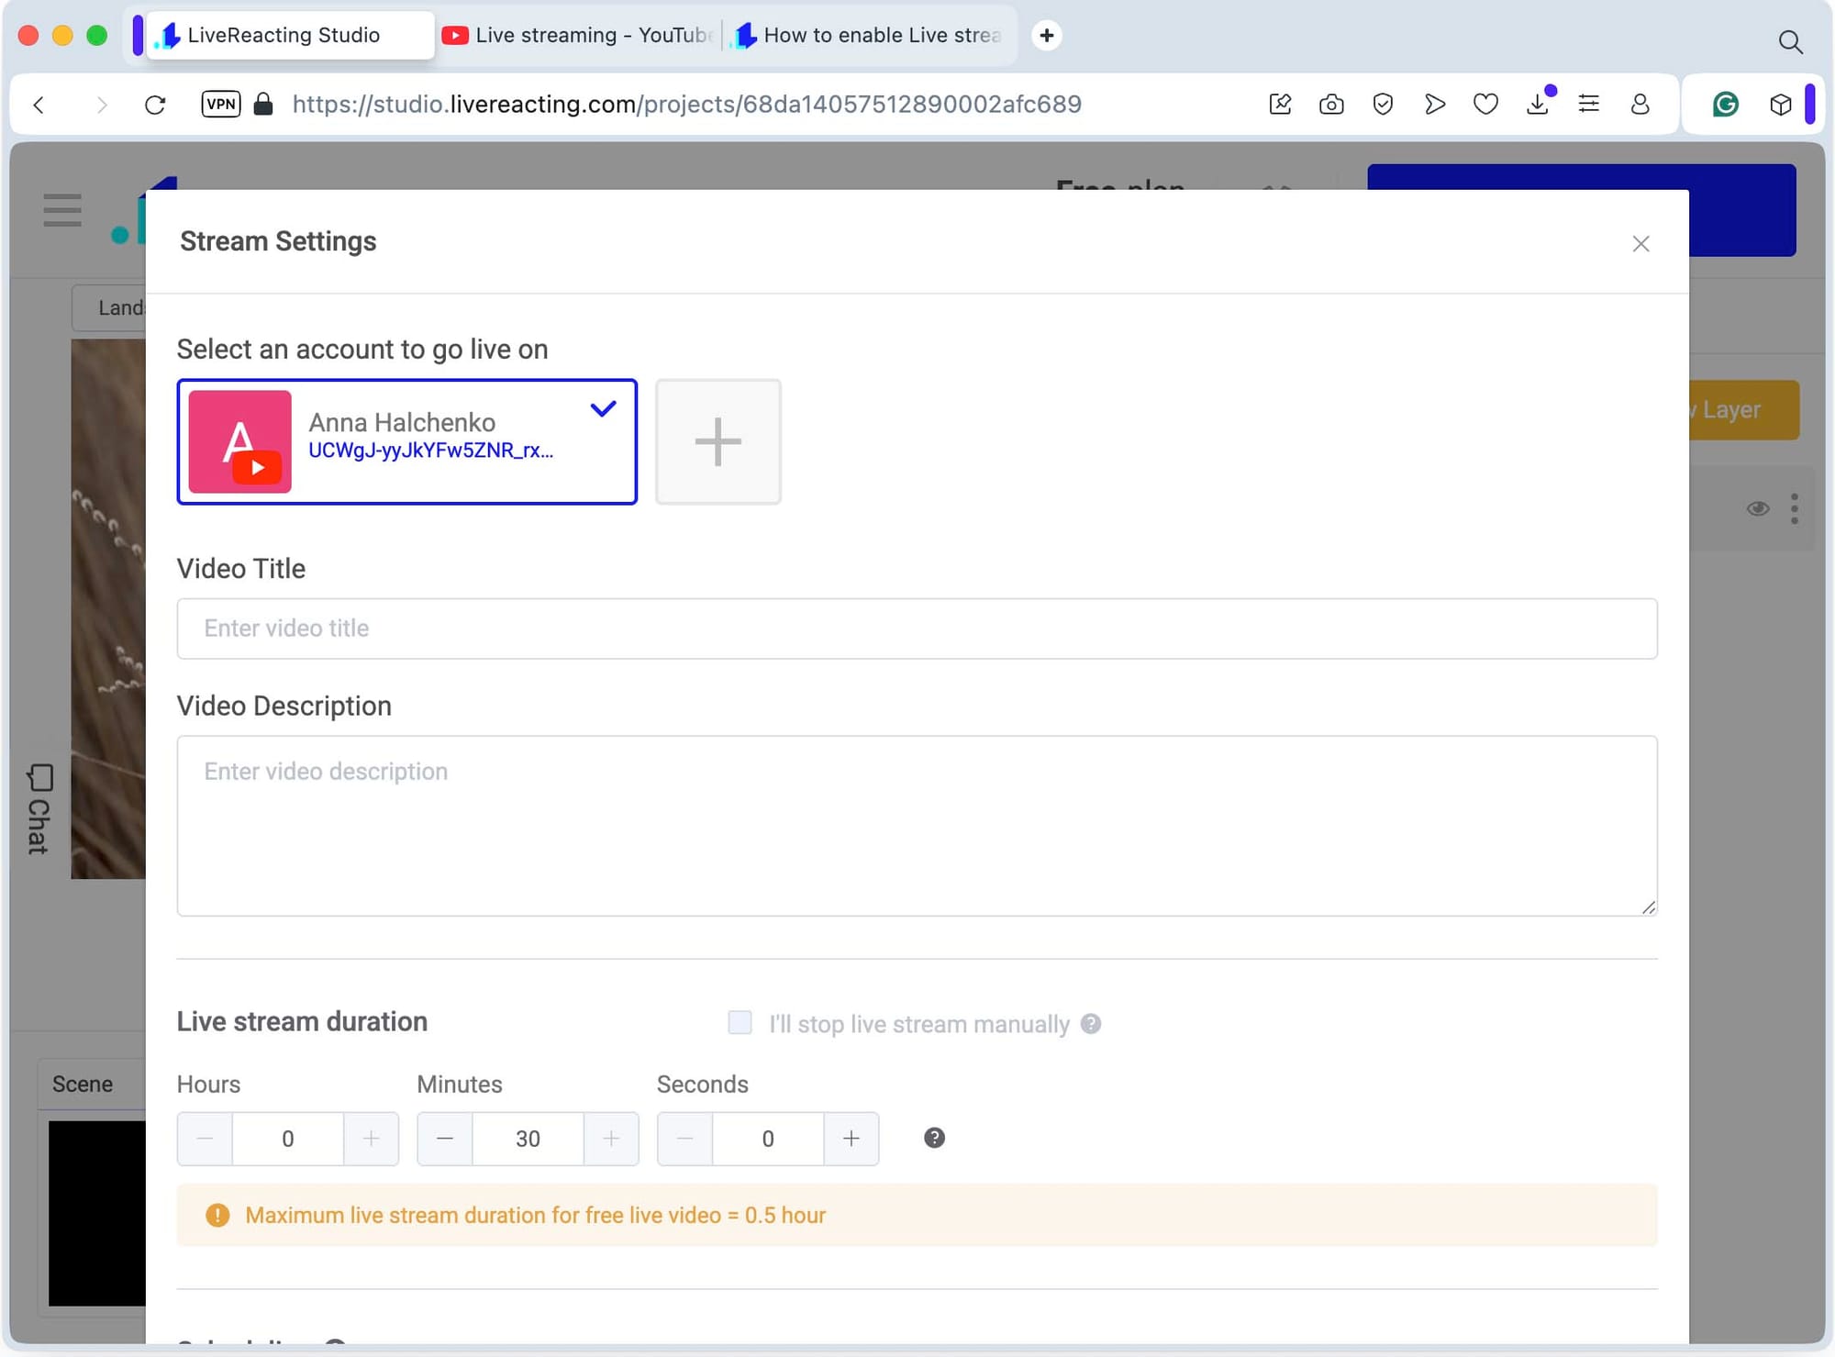
Task: Increase the Seconds value
Action: [x=851, y=1139]
